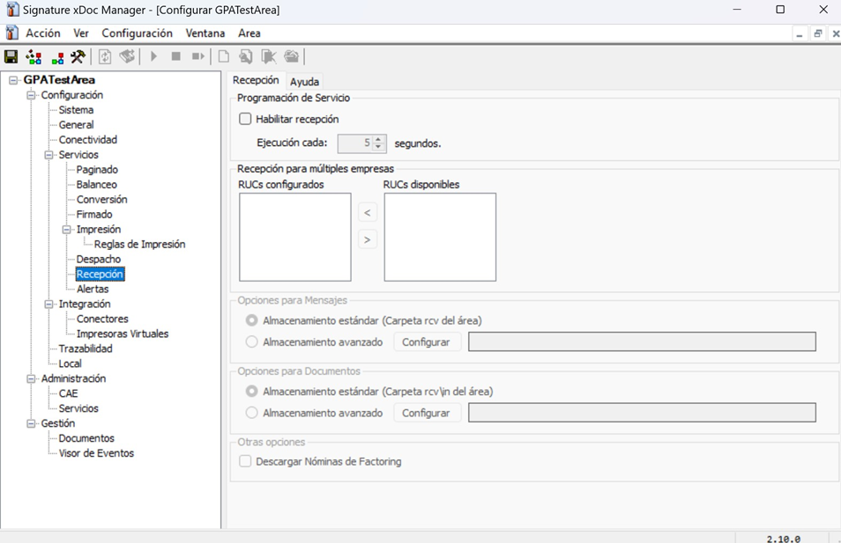
Task: Click the greyed document with X icon
Action: pyautogui.click(x=268, y=56)
